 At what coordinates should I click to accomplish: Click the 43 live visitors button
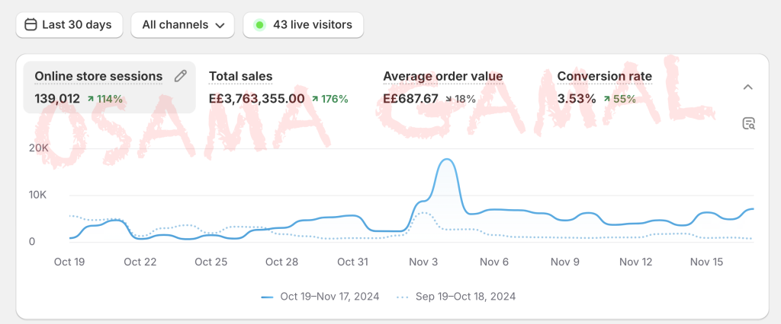[304, 25]
